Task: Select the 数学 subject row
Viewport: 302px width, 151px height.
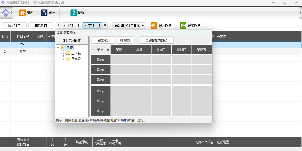Action: [x=23, y=52]
